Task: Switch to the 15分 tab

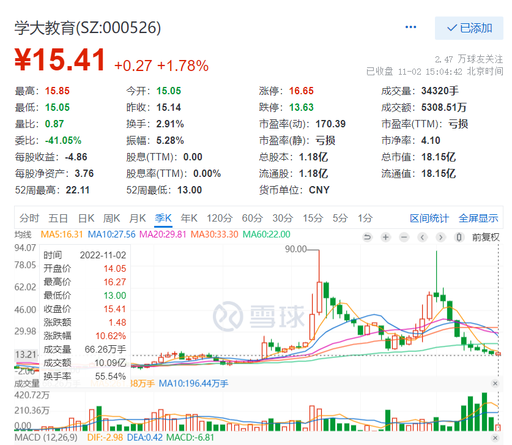Action: (313, 218)
